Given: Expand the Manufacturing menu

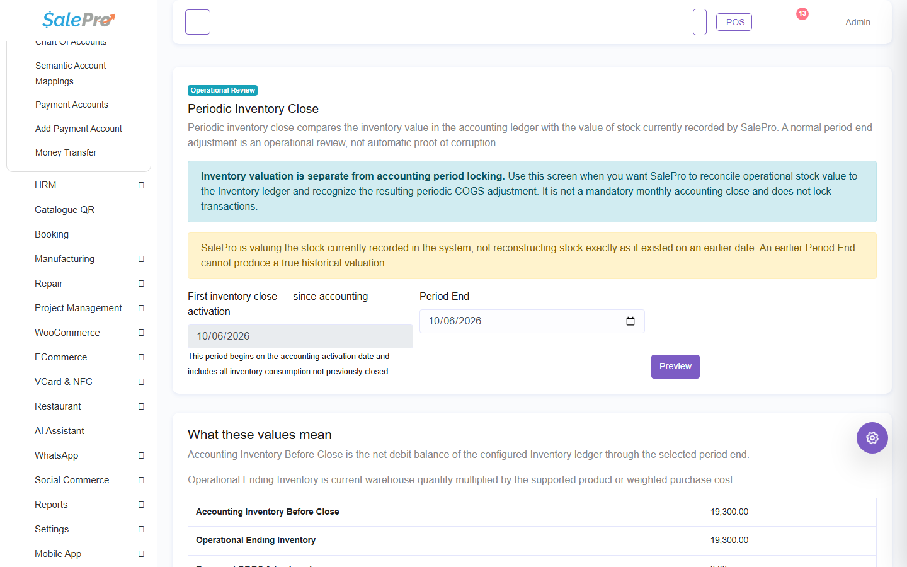Looking at the screenshot, I should (89, 259).
